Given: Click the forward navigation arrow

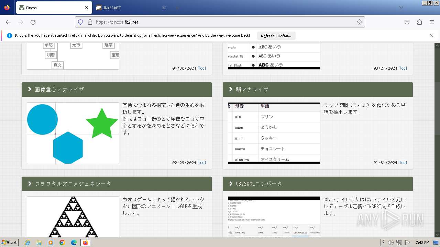Looking at the screenshot, I should click(21, 22).
